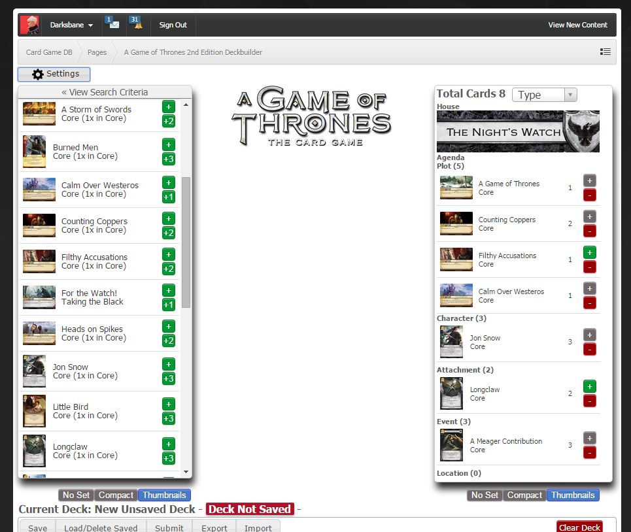Click the Clear Deck button
Image resolution: width=631 pixels, height=532 pixels.
point(579,527)
